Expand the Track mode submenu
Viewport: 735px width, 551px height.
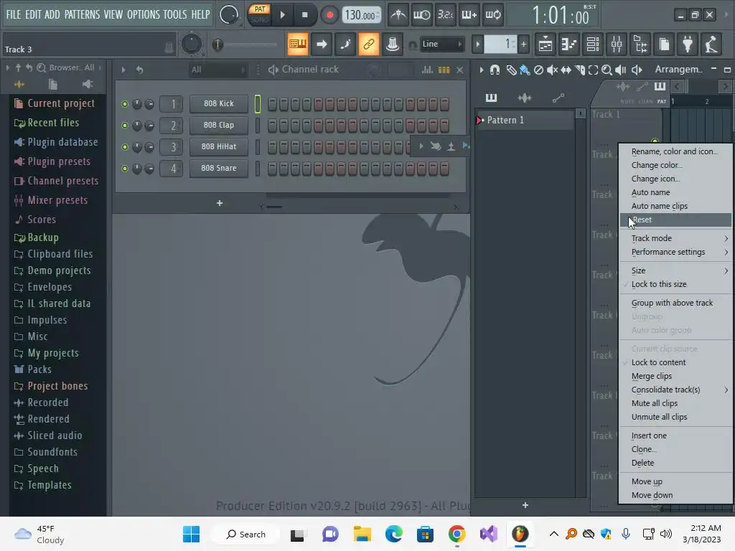[675, 238]
